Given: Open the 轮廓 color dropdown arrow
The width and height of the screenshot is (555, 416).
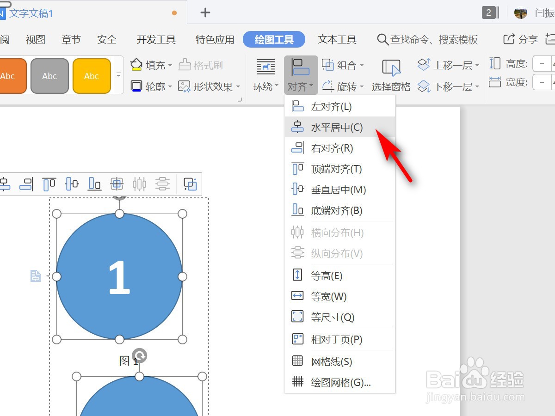Looking at the screenshot, I should pos(170,86).
